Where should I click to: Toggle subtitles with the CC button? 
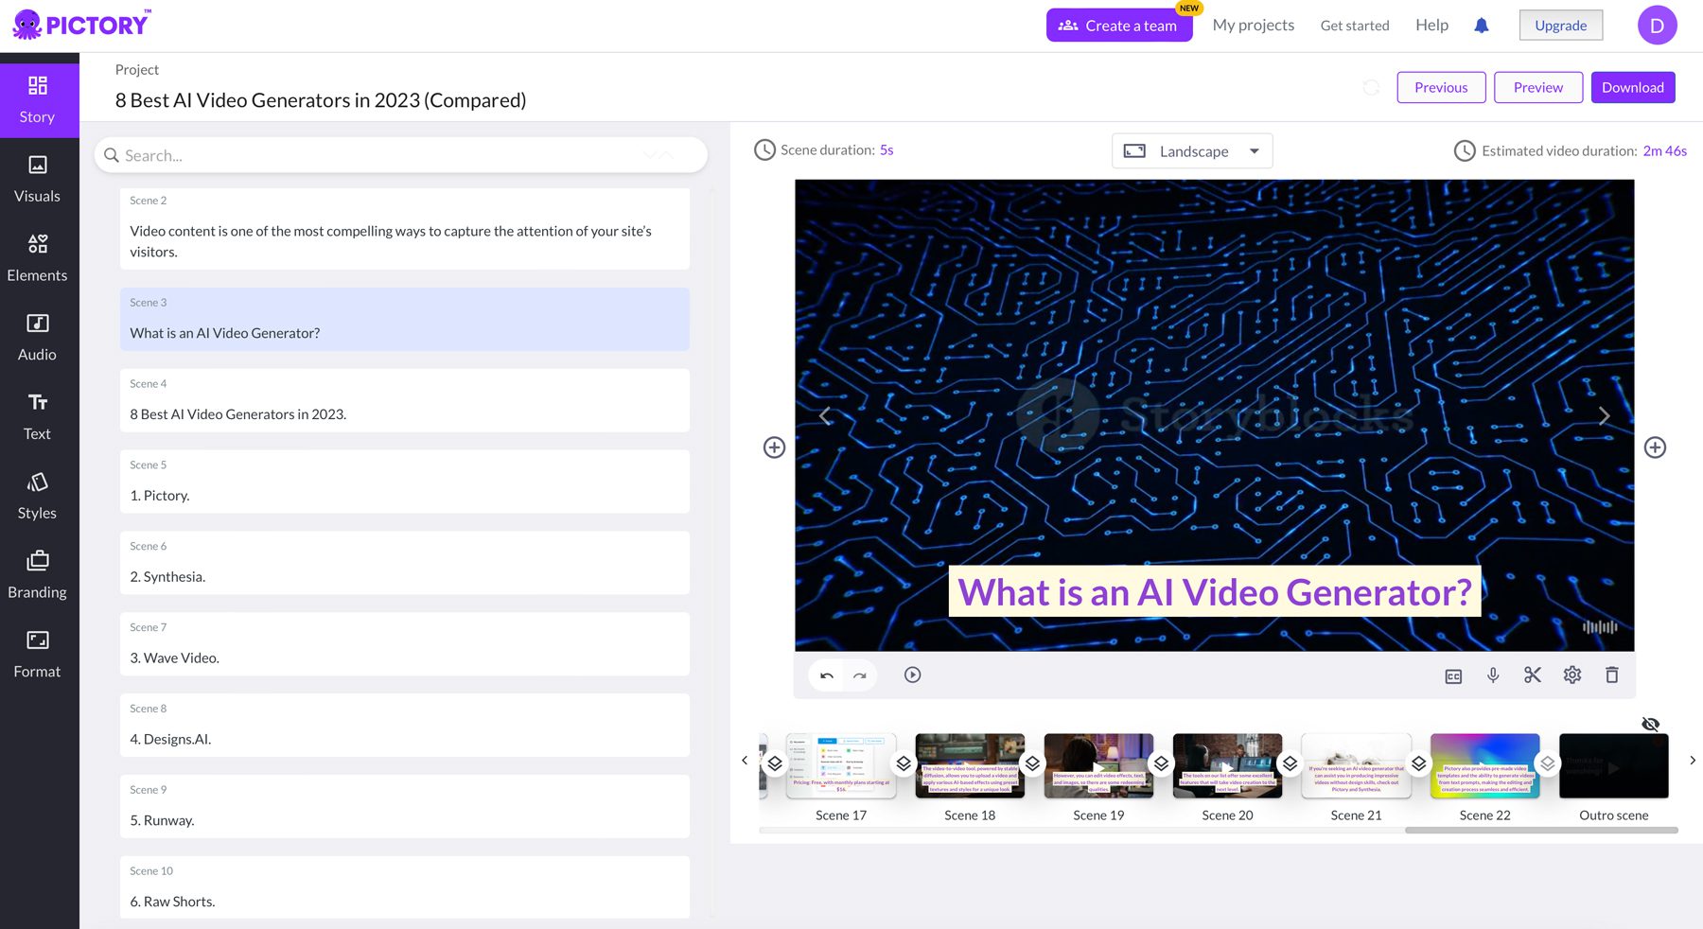click(1453, 675)
